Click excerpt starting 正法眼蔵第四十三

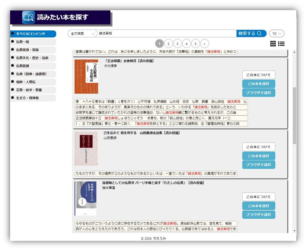[161, 118]
